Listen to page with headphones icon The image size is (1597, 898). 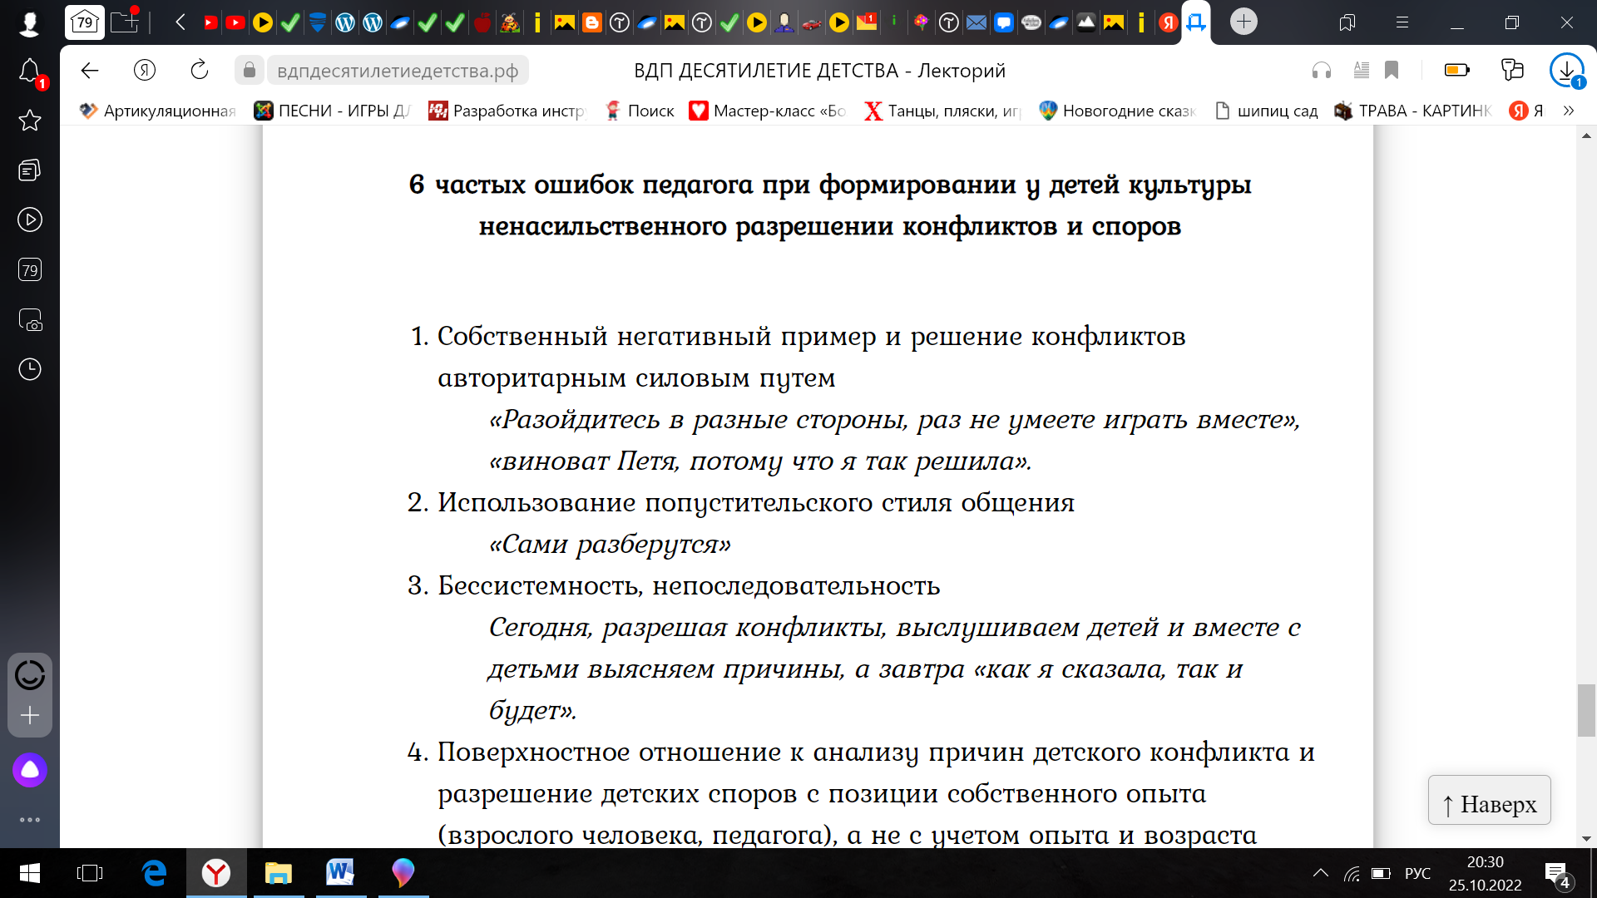[x=1322, y=71]
